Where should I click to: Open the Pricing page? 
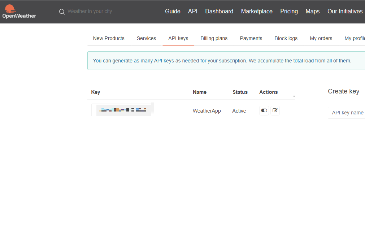click(x=289, y=12)
